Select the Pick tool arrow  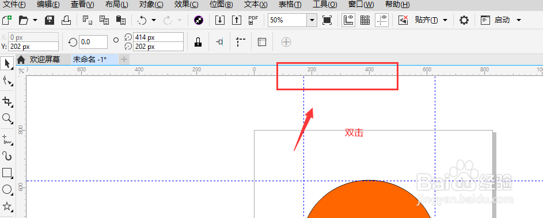[x=7, y=63]
